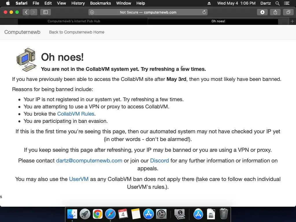Open Spotlight search magnifier
Viewport: 296px width, 222px height.
277,3
